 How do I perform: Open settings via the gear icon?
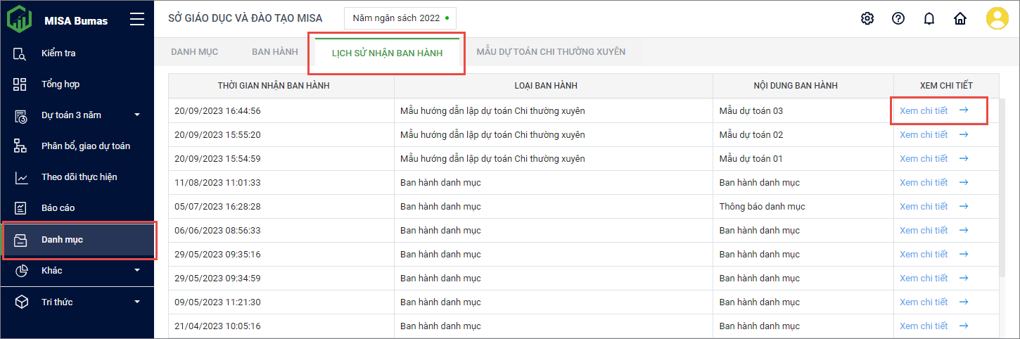click(x=867, y=19)
